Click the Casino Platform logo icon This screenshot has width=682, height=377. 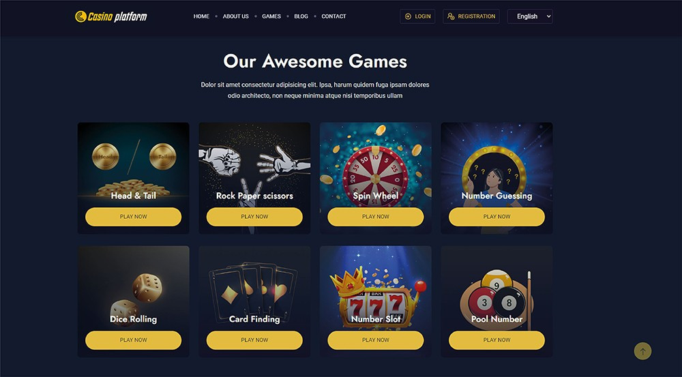coord(80,16)
